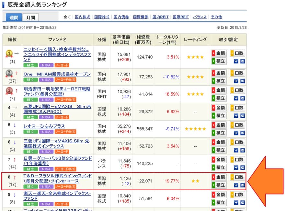Click 積立 button for 明治安田J－REIT戦略ファンド
The height and width of the screenshot is (211, 285).
click(x=219, y=98)
